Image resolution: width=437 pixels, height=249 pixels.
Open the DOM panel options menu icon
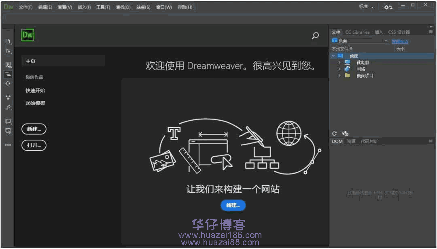(x=431, y=141)
